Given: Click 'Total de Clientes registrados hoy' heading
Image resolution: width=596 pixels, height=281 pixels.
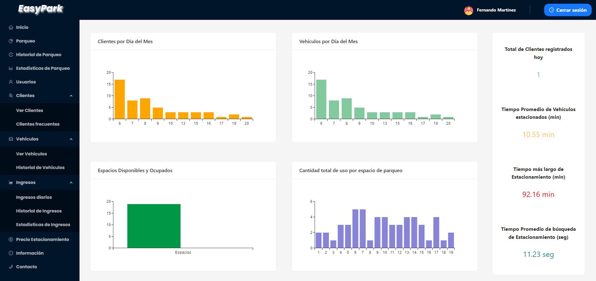Looking at the screenshot, I should (x=538, y=53).
